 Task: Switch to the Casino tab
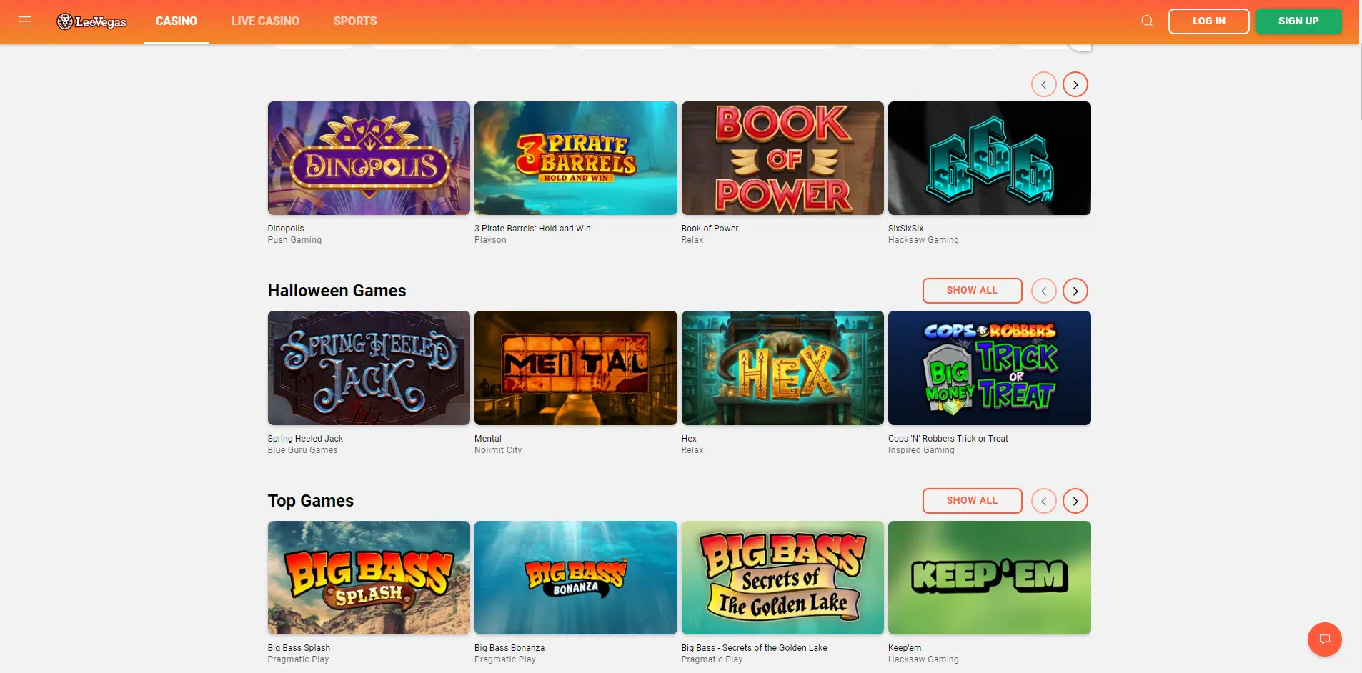[x=177, y=21]
